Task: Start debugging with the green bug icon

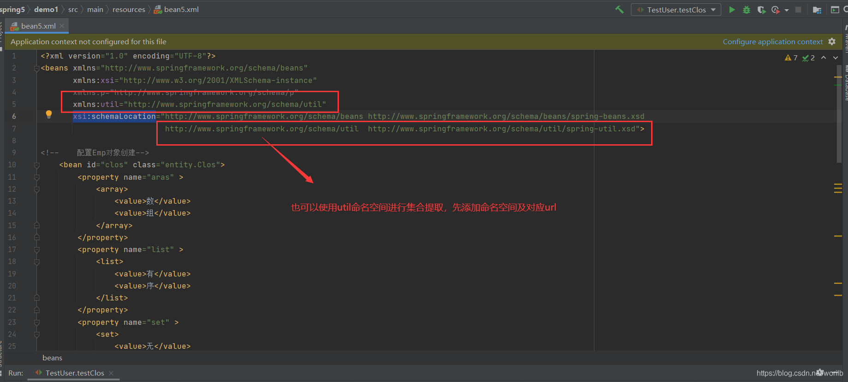Action: (x=747, y=10)
